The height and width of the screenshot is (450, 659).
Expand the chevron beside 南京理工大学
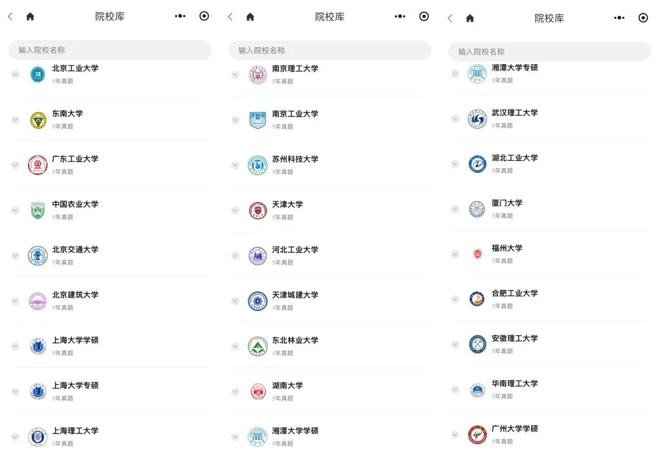coord(236,75)
